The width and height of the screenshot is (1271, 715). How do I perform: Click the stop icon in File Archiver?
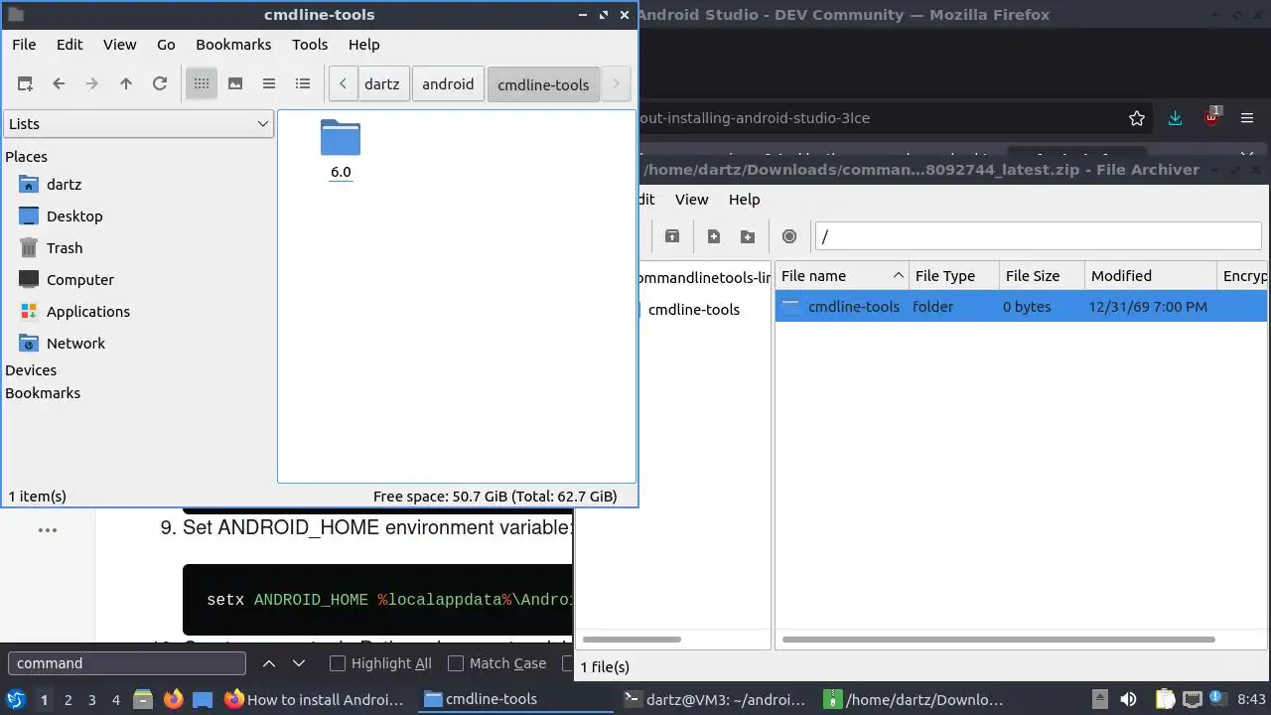tap(789, 236)
